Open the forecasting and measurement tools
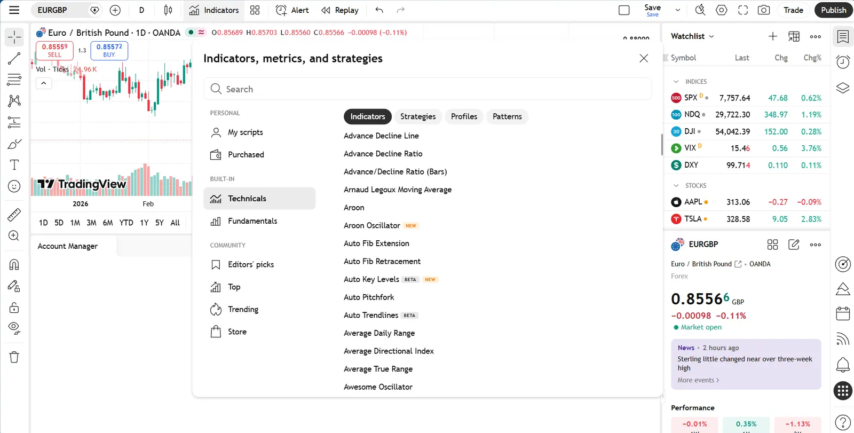The width and height of the screenshot is (854, 433). click(14, 122)
